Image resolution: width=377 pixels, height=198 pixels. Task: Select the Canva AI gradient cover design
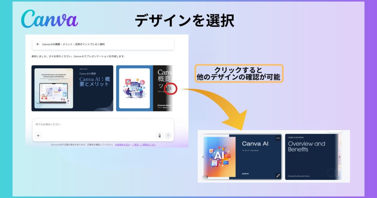(x=242, y=157)
